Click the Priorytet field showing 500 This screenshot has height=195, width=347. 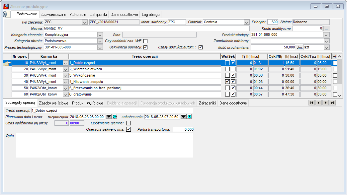point(273,22)
